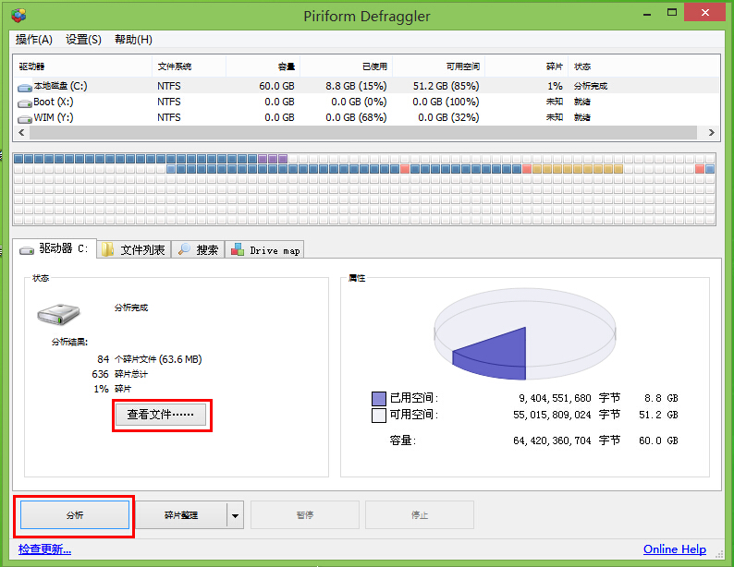Open the 帮助(H) menu
Image resolution: width=734 pixels, height=567 pixels.
tap(133, 40)
